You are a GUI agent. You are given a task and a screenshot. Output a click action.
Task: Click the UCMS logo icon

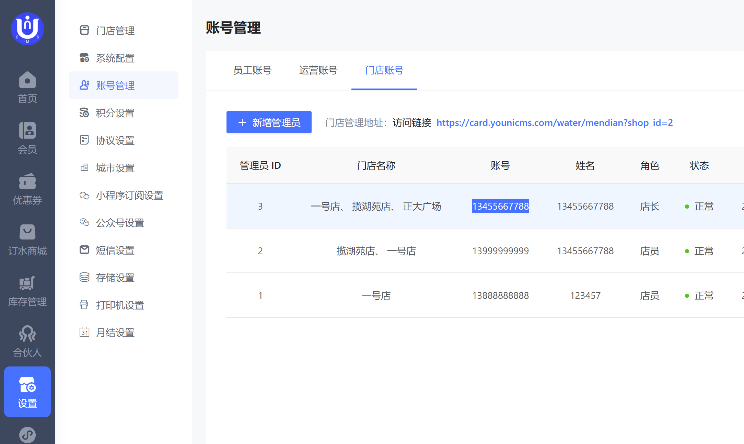tap(27, 29)
